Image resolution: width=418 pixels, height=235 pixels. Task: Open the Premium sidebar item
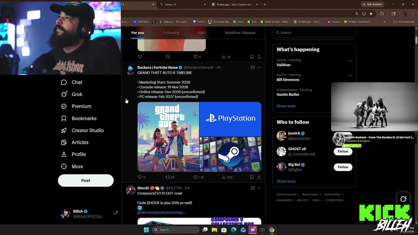click(76, 106)
